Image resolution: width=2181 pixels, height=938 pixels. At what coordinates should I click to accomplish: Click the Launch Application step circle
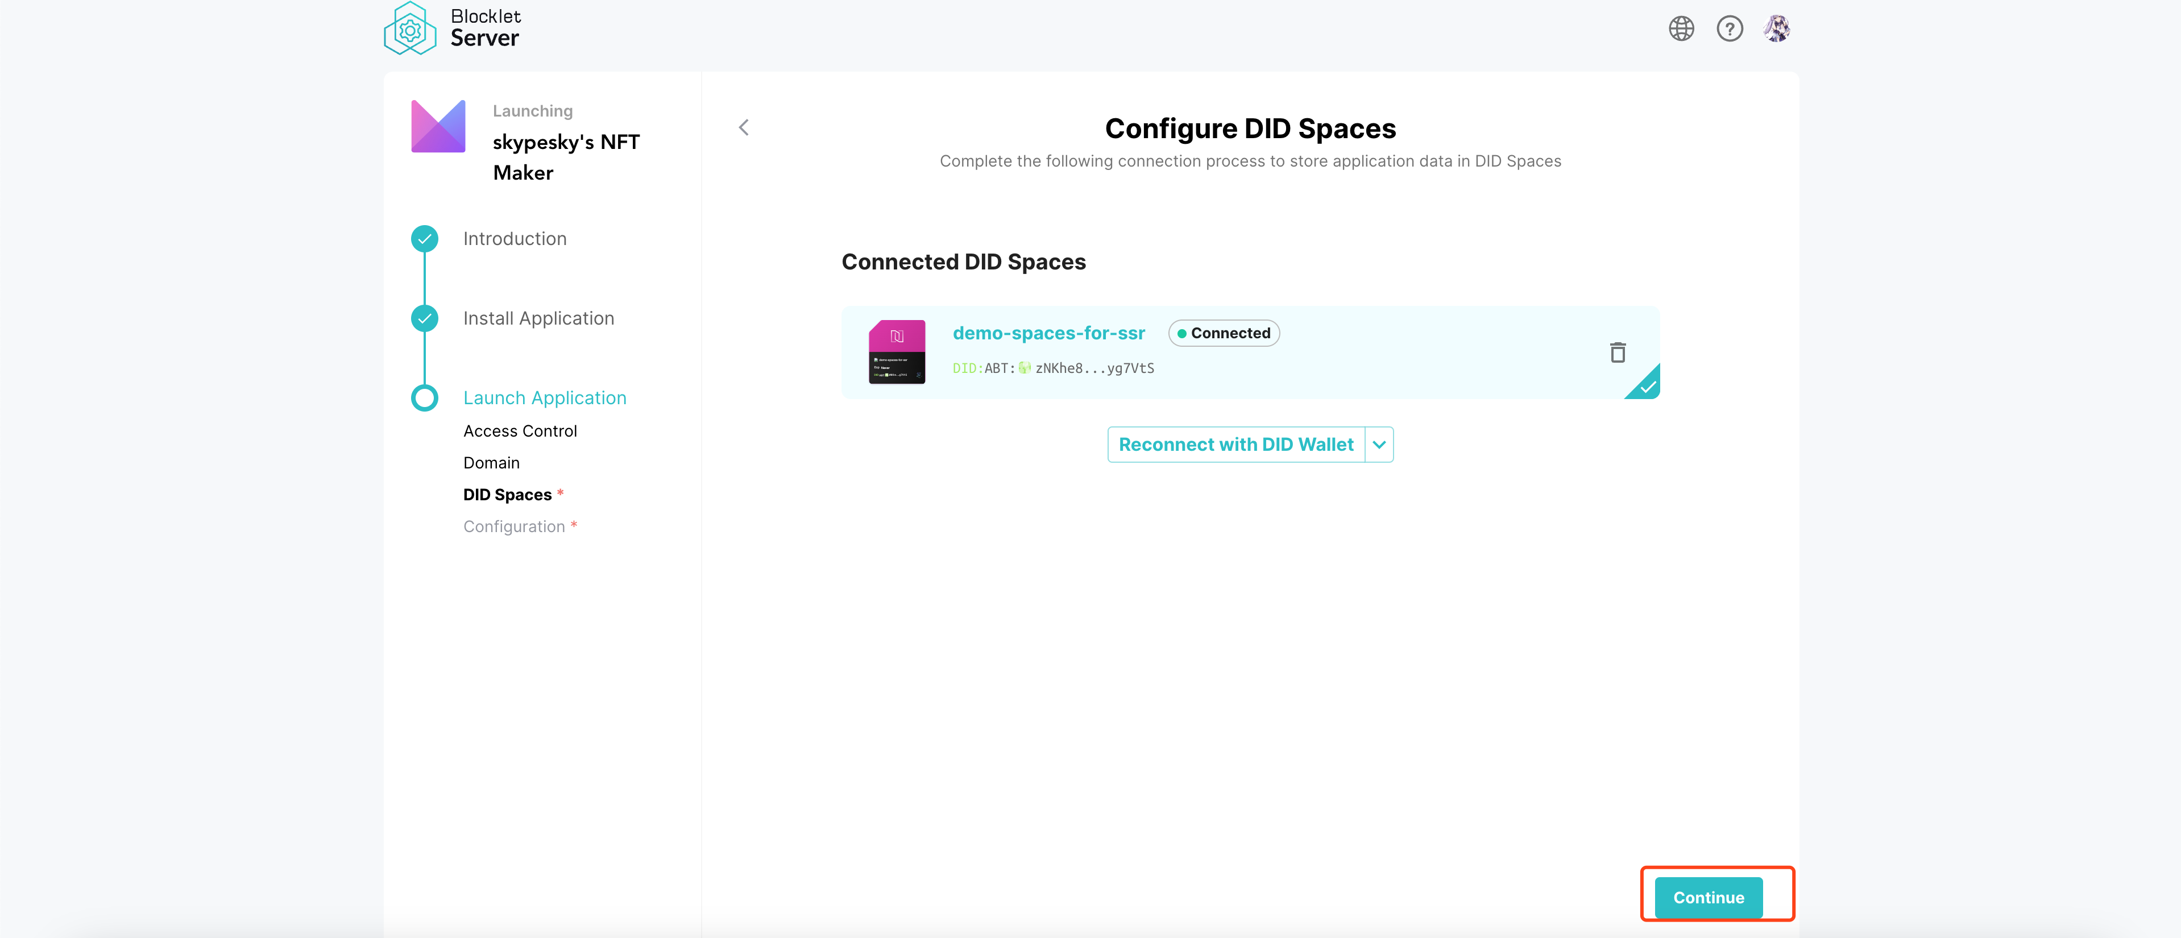[x=424, y=398]
